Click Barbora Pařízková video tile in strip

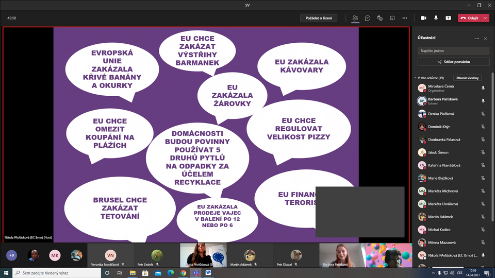point(342,255)
